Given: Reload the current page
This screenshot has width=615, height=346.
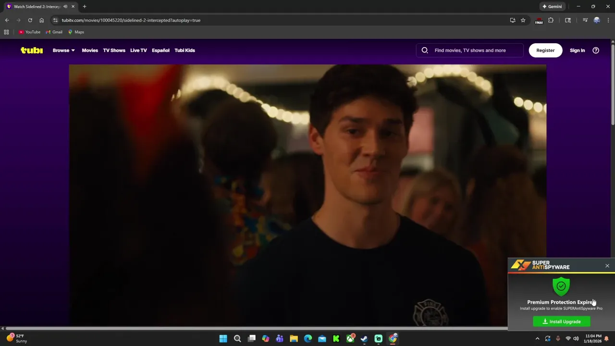Looking at the screenshot, I should pyautogui.click(x=30, y=20).
